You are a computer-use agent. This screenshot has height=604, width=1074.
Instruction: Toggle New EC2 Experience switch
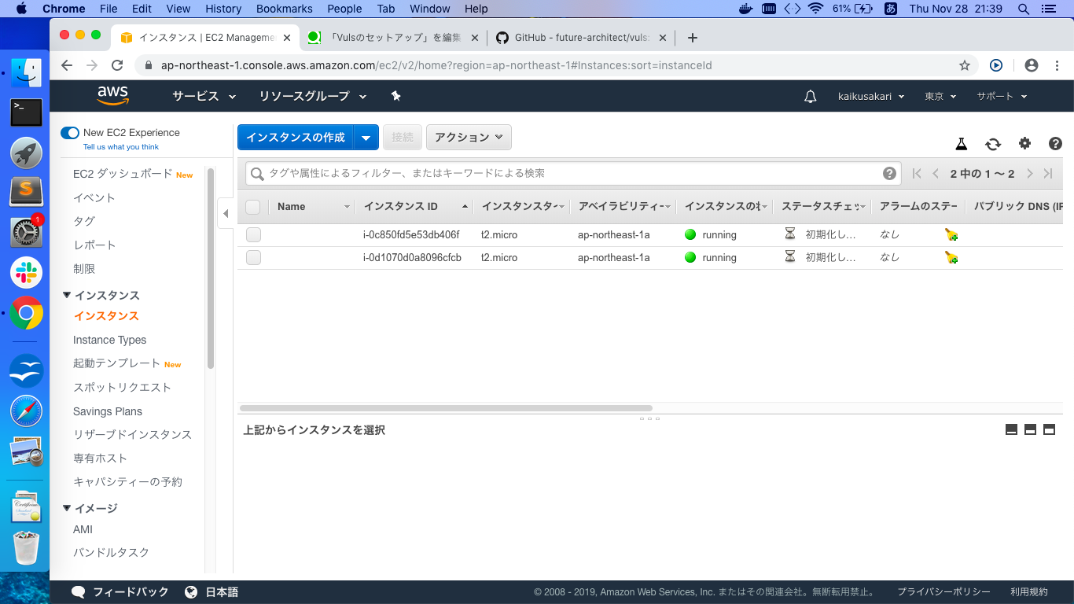coord(69,133)
